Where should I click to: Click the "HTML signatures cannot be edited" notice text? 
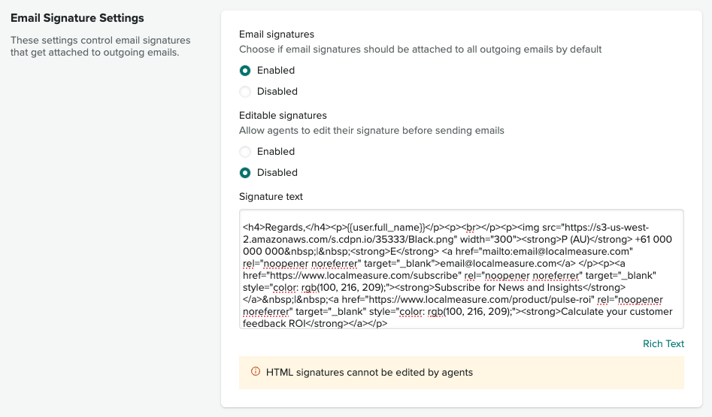point(369,372)
